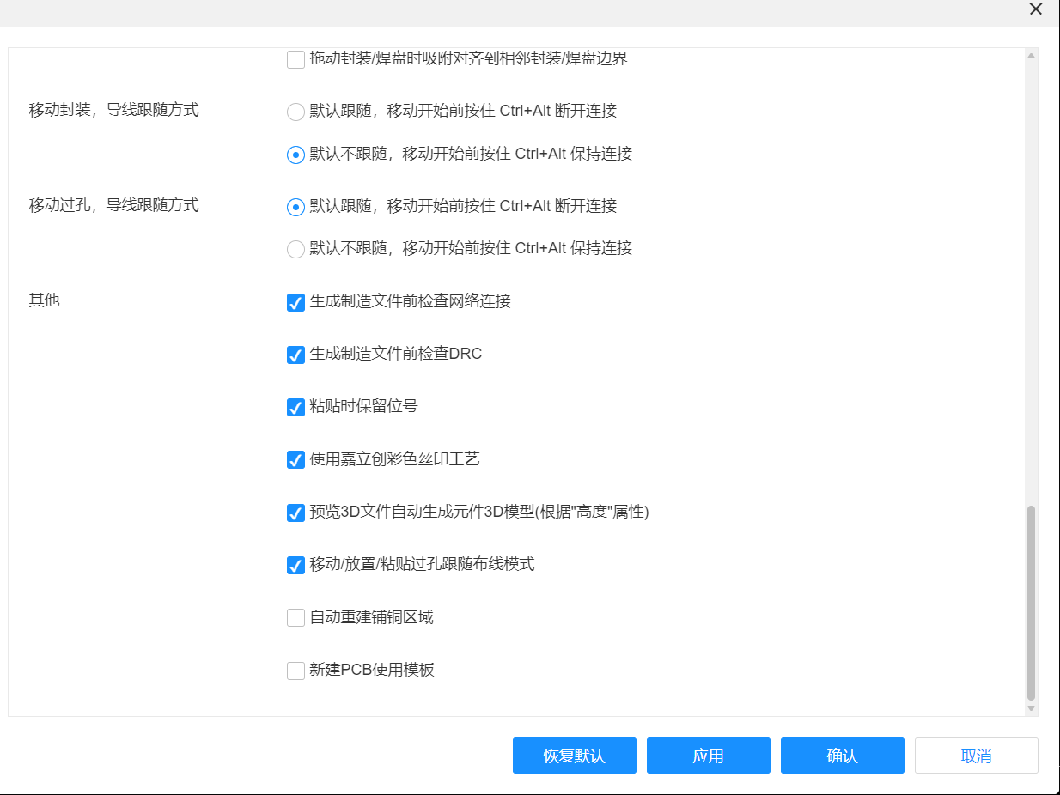Close the settings dialog with X icon
The image size is (1060, 795).
[x=1035, y=9]
